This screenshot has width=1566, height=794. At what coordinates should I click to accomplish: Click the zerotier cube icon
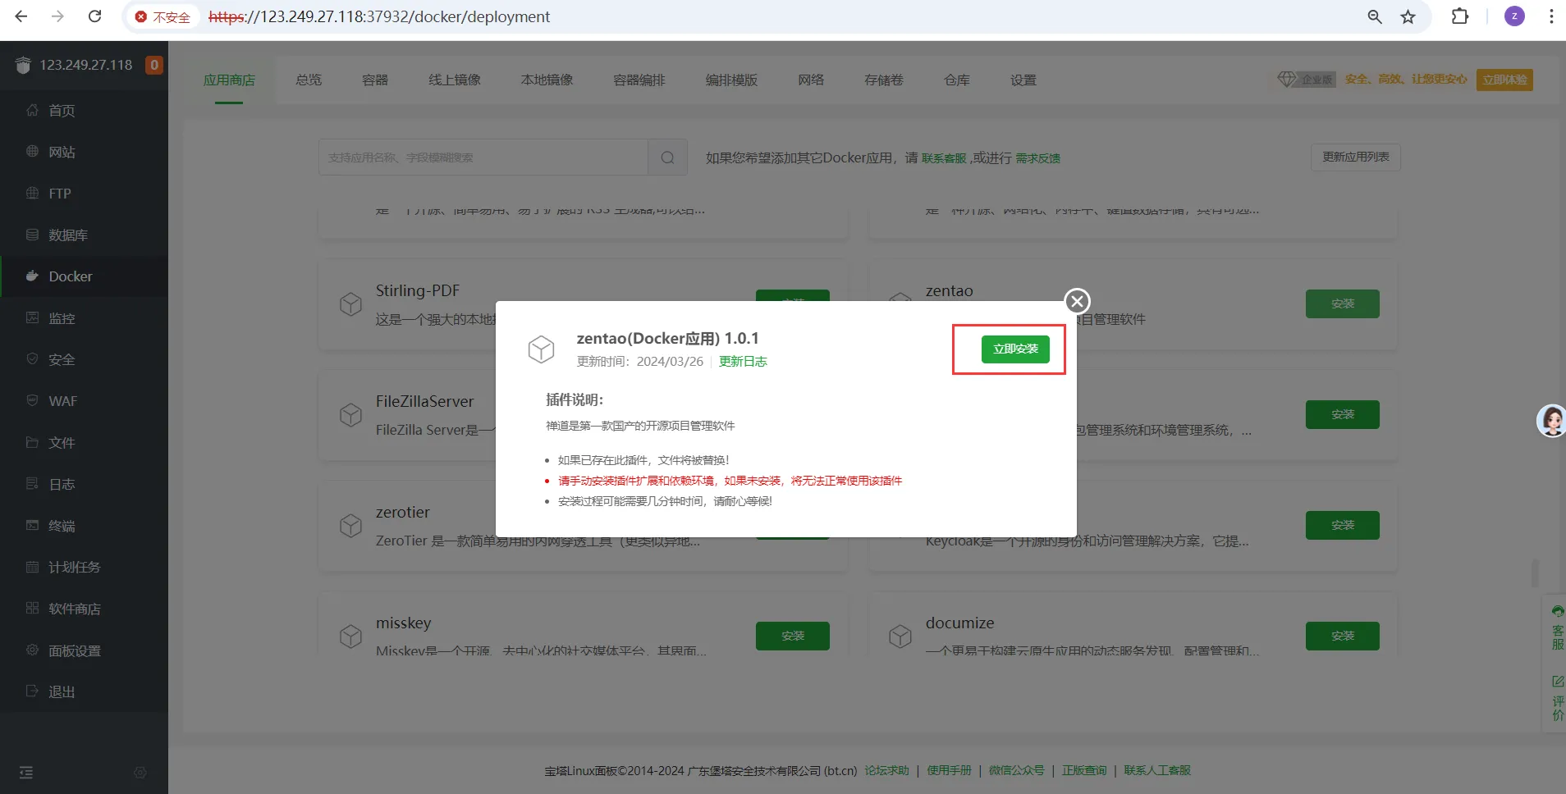(x=351, y=526)
